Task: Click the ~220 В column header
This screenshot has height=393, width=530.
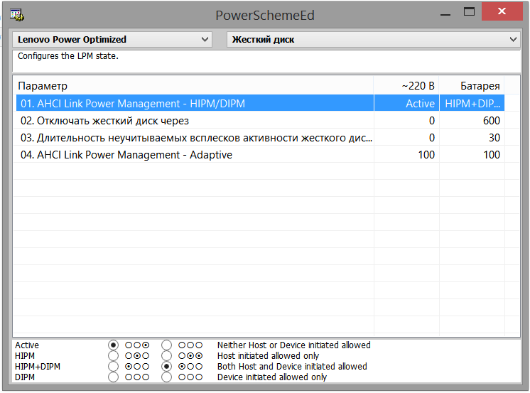Action: (x=406, y=86)
